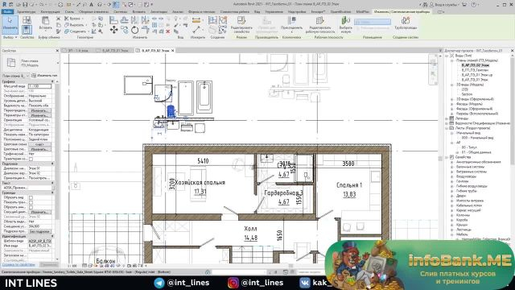Click the red Delete X icon
Screen dimensions: 515x290
pos(168,31)
